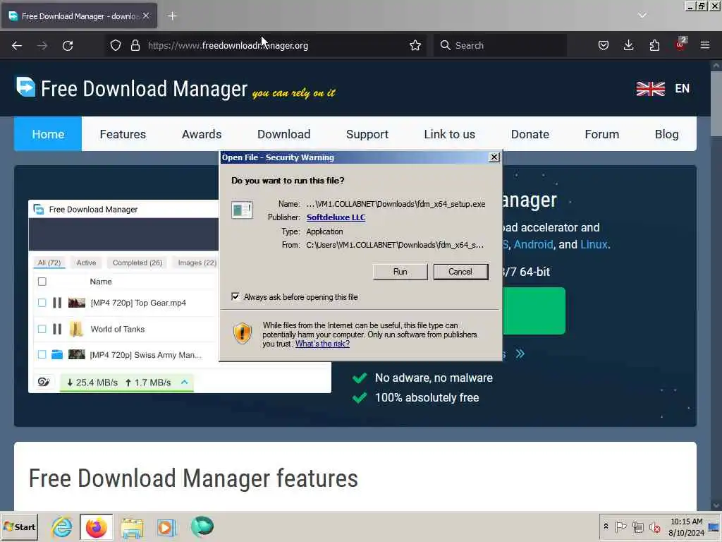The width and height of the screenshot is (722, 542).
Task: Select the Images (22) filter tab
Action: coord(197,263)
